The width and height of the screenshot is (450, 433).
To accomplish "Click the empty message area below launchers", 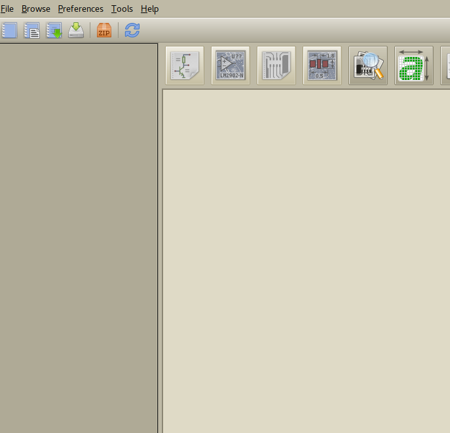I will tap(306, 262).
